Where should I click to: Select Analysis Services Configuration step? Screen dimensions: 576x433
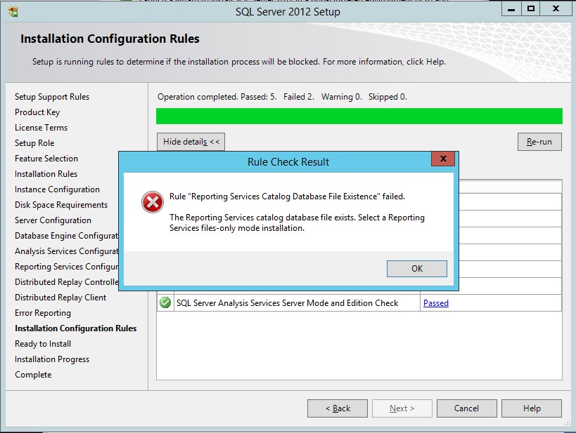67,251
